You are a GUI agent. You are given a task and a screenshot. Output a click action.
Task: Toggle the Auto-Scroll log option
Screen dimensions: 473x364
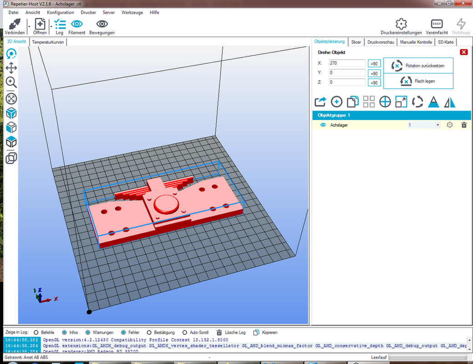(185, 332)
